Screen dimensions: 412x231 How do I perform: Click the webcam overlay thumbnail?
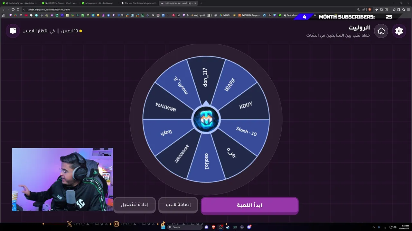pyautogui.click(x=62, y=179)
